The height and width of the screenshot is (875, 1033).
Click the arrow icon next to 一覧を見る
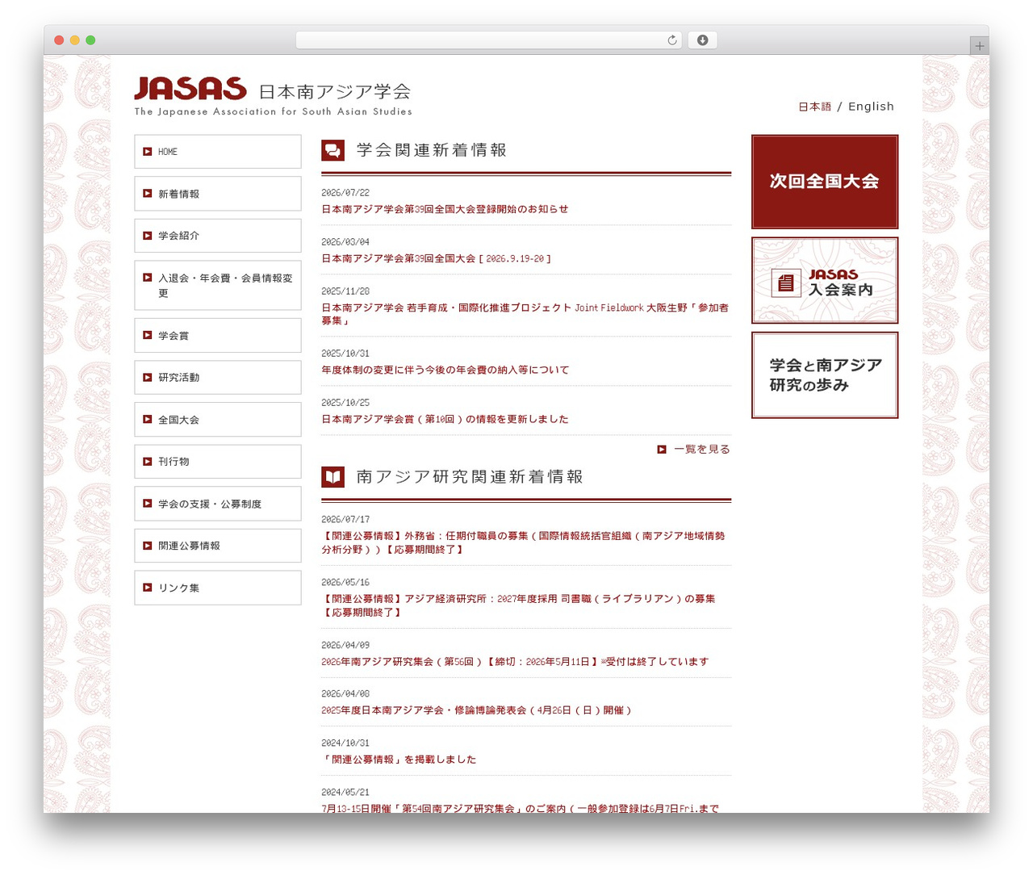pyautogui.click(x=662, y=450)
